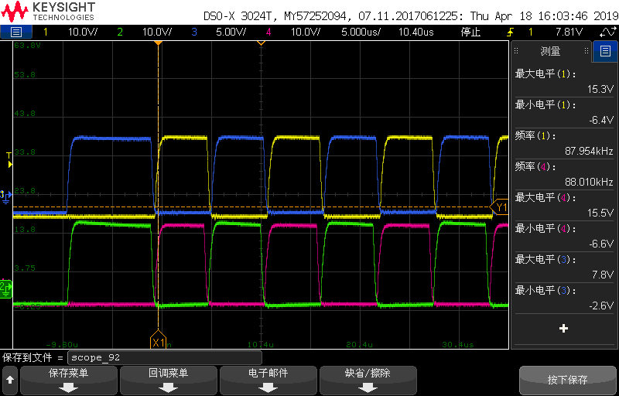Click the 7.81V trigger level value

569,32
